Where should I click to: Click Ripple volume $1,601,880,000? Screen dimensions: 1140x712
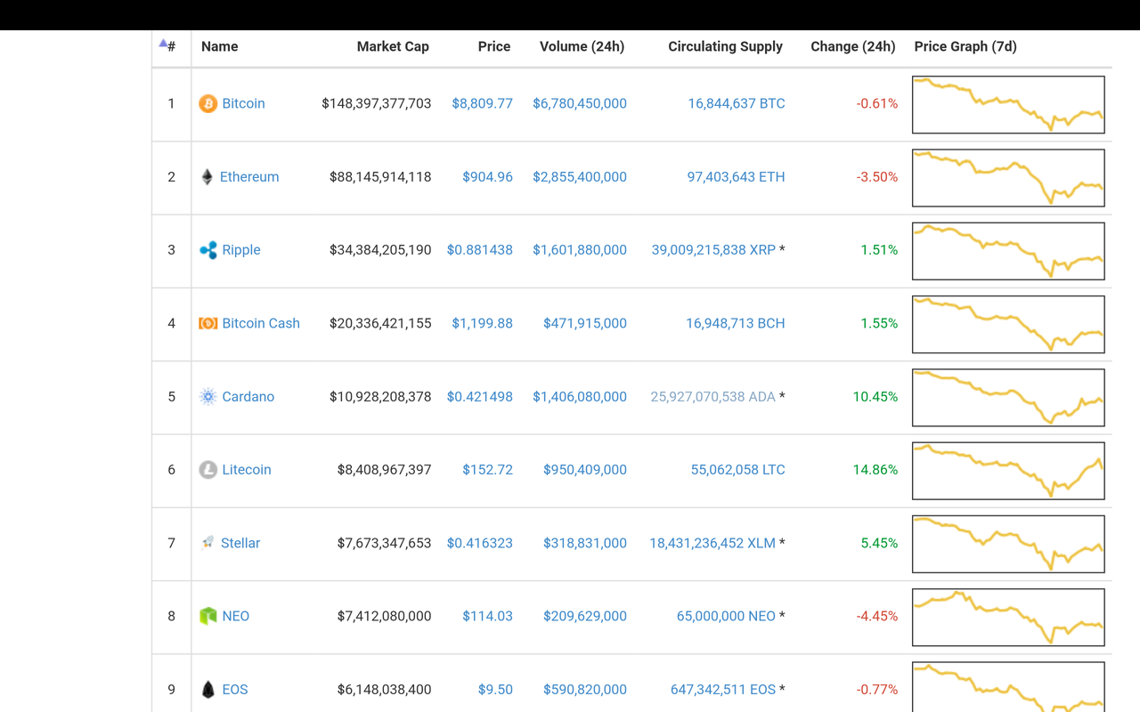click(x=580, y=250)
